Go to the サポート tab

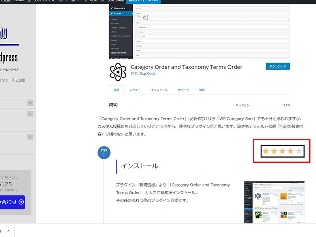[x=183, y=90]
